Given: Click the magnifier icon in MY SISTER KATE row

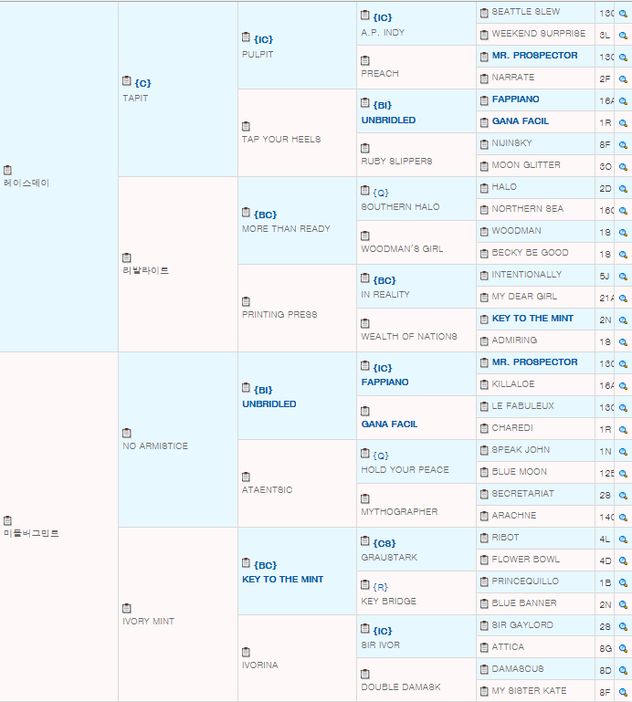Looking at the screenshot, I should point(623,693).
